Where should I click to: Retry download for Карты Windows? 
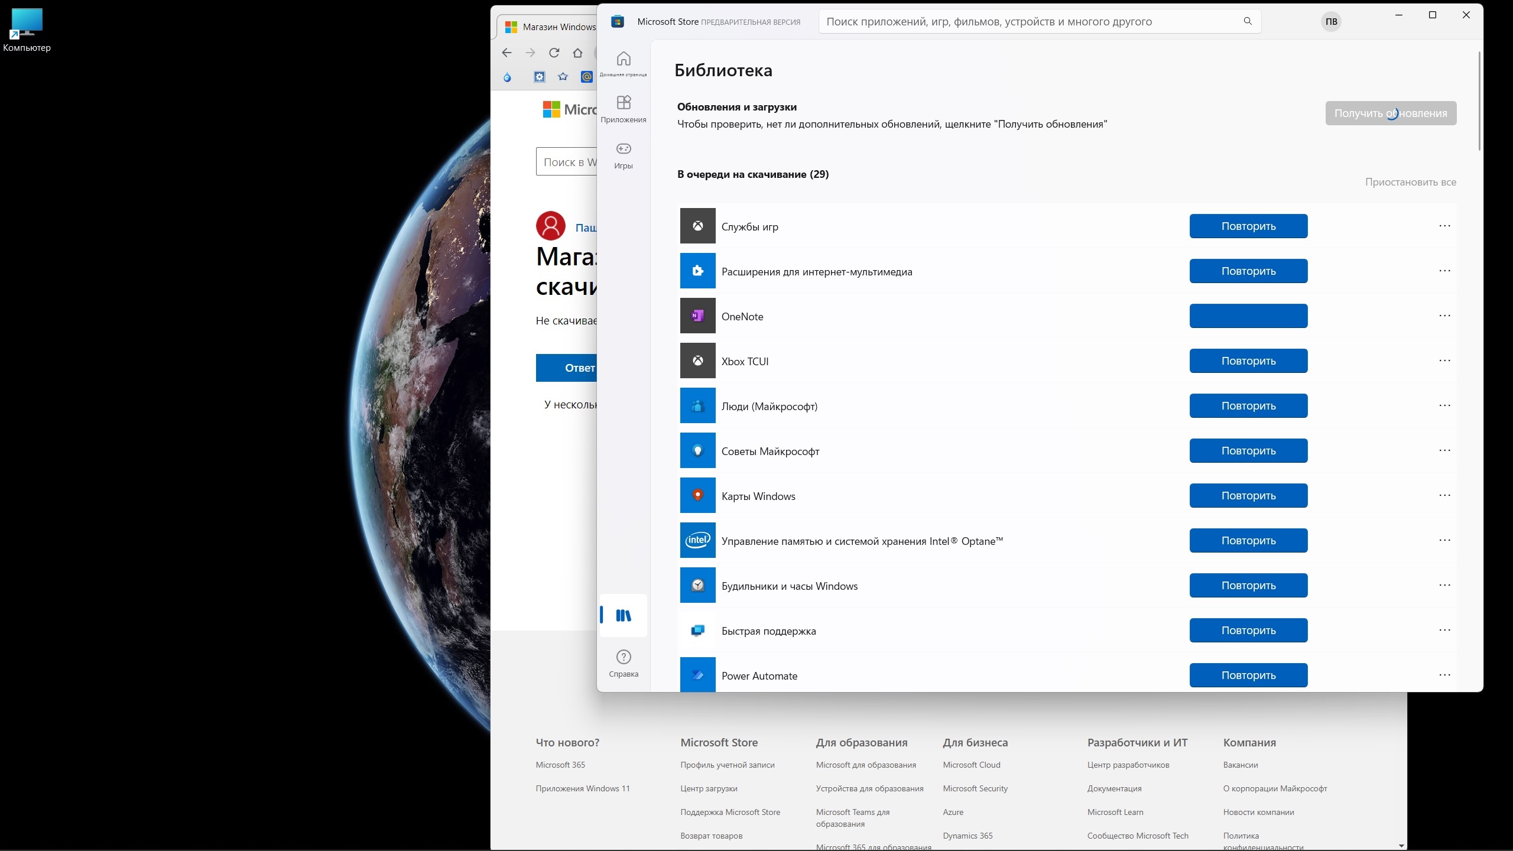(x=1248, y=495)
